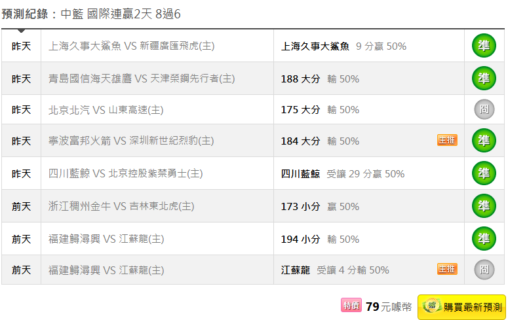Click the 預測紀錄 heading text

click(25, 14)
